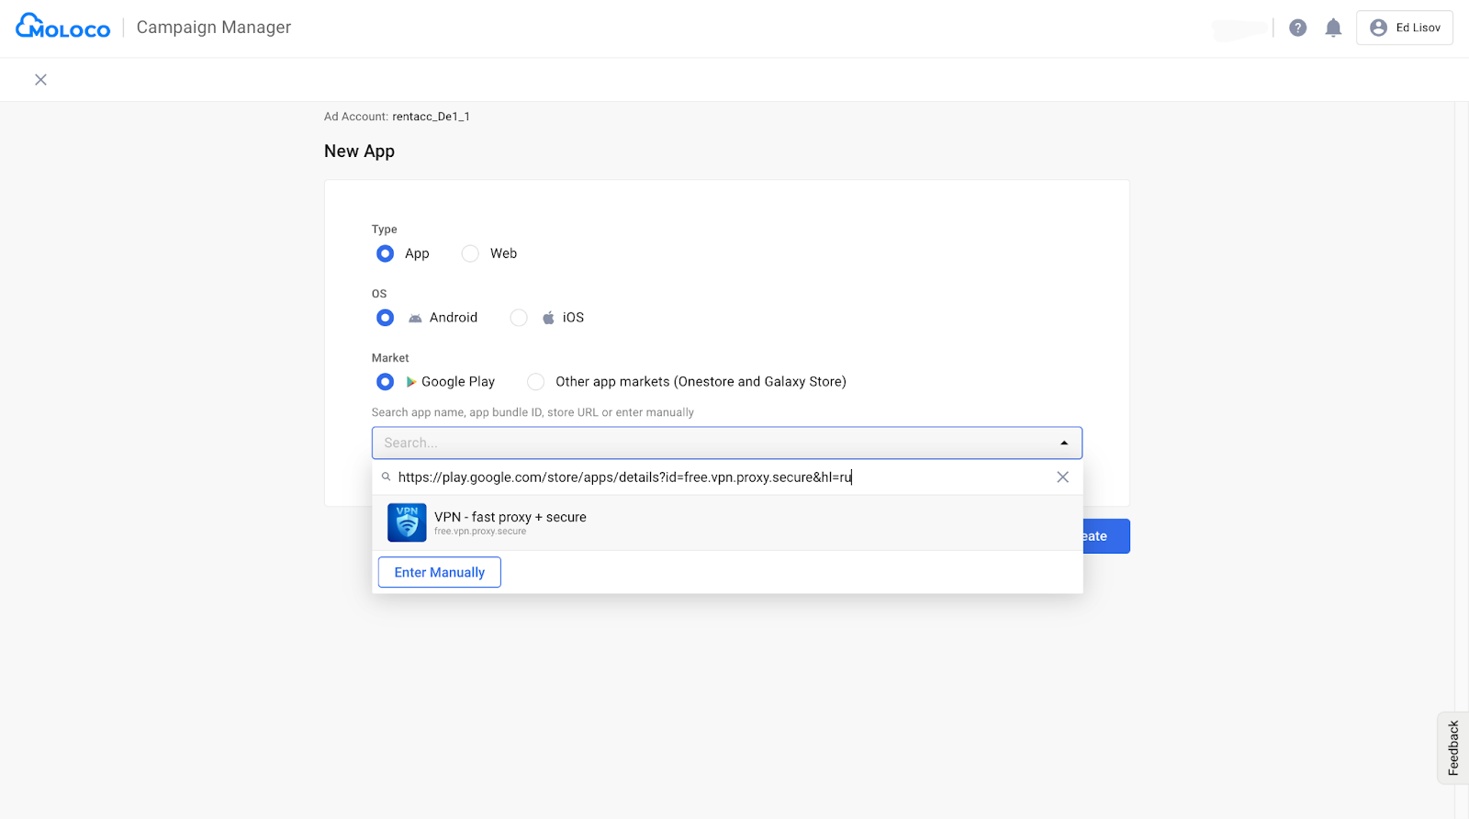
Task: Click the partially hidden Create button
Action: (1106, 536)
